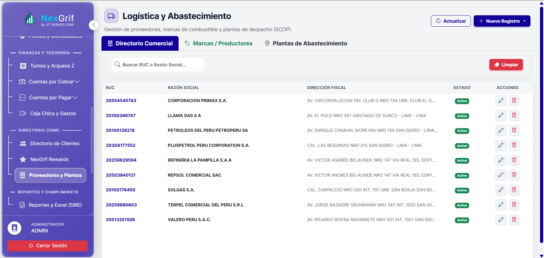Click the NexGrif logo

click(50, 20)
